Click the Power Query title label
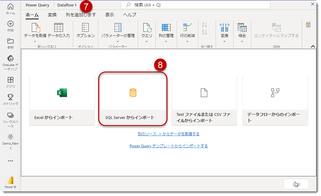This screenshot has width=321, height=196. coord(37,5)
